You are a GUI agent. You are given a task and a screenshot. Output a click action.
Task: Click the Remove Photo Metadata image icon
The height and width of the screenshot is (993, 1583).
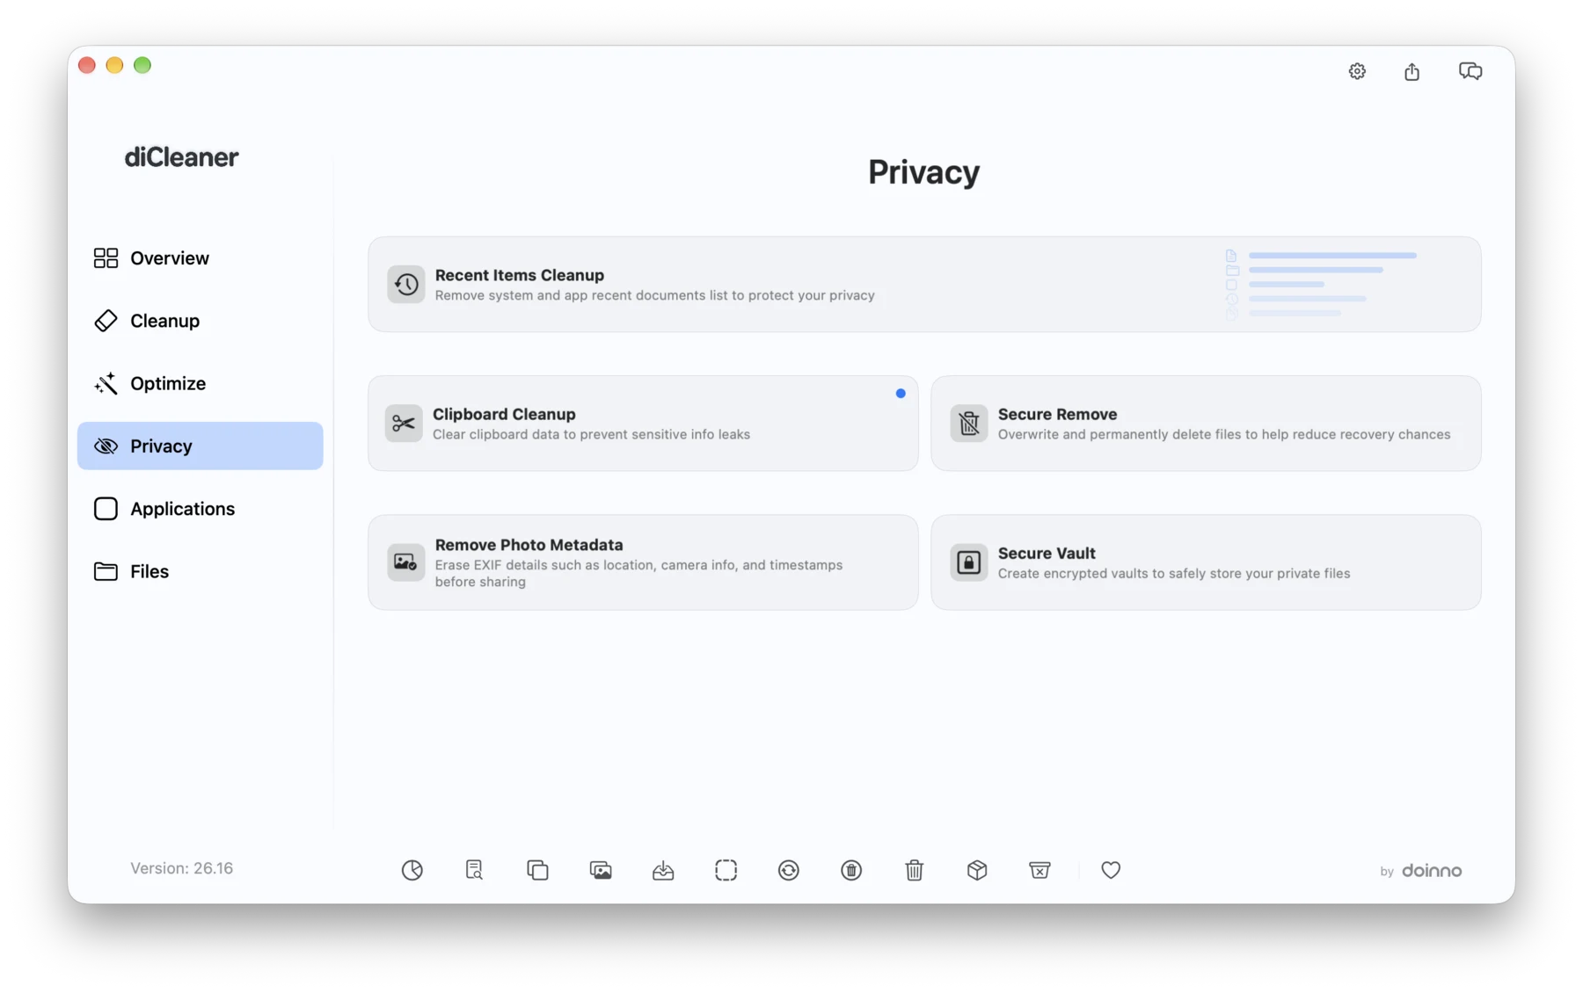tap(405, 562)
